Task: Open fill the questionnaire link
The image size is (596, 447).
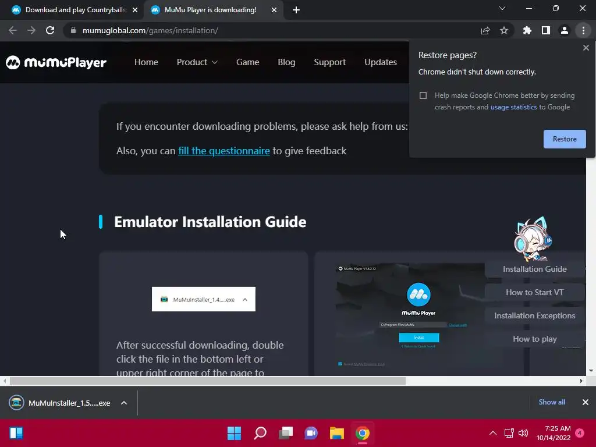Action: (224, 151)
